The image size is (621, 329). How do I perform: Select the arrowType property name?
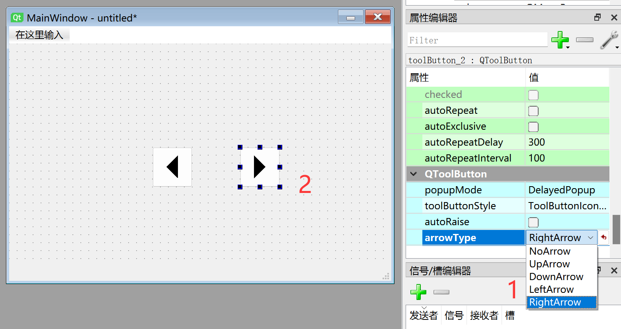pyautogui.click(x=473, y=238)
